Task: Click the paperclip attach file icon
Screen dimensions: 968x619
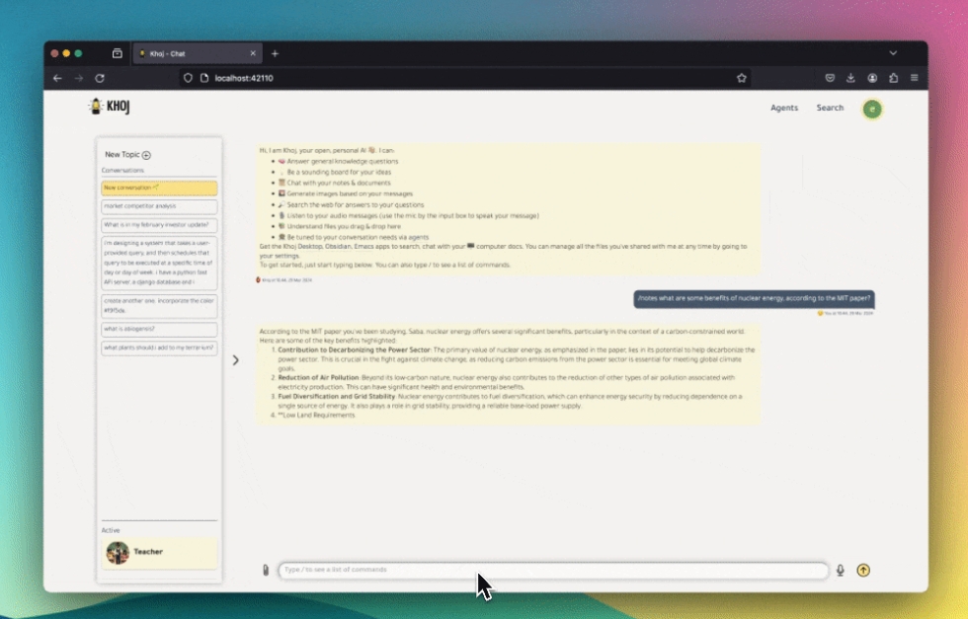Action: [x=266, y=570]
